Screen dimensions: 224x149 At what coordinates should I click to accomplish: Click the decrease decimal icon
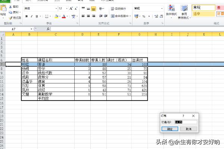coord(161,16)
